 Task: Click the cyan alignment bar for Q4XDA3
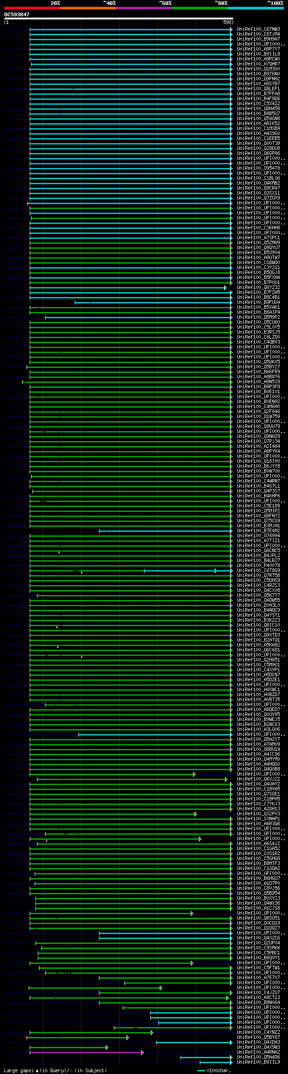(x=194, y=1042)
